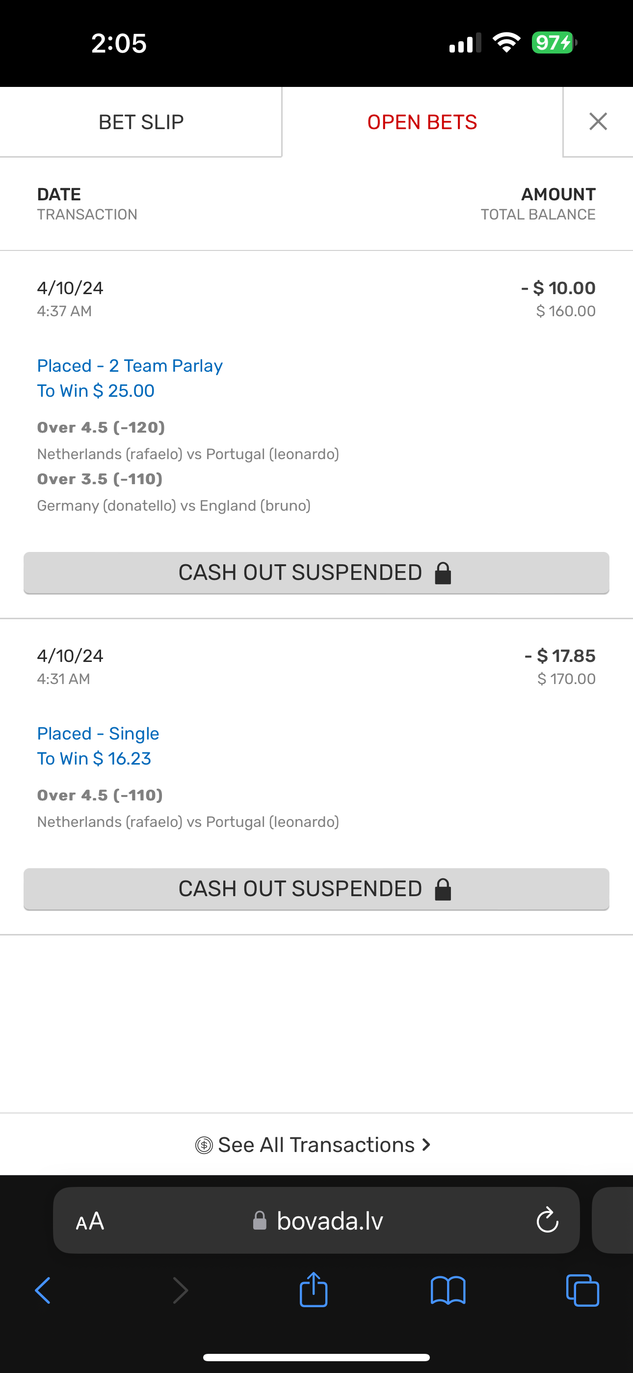633x1373 pixels.
Task: Tap the lock icon on parlay cash out
Action: click(x=443, y=573)
